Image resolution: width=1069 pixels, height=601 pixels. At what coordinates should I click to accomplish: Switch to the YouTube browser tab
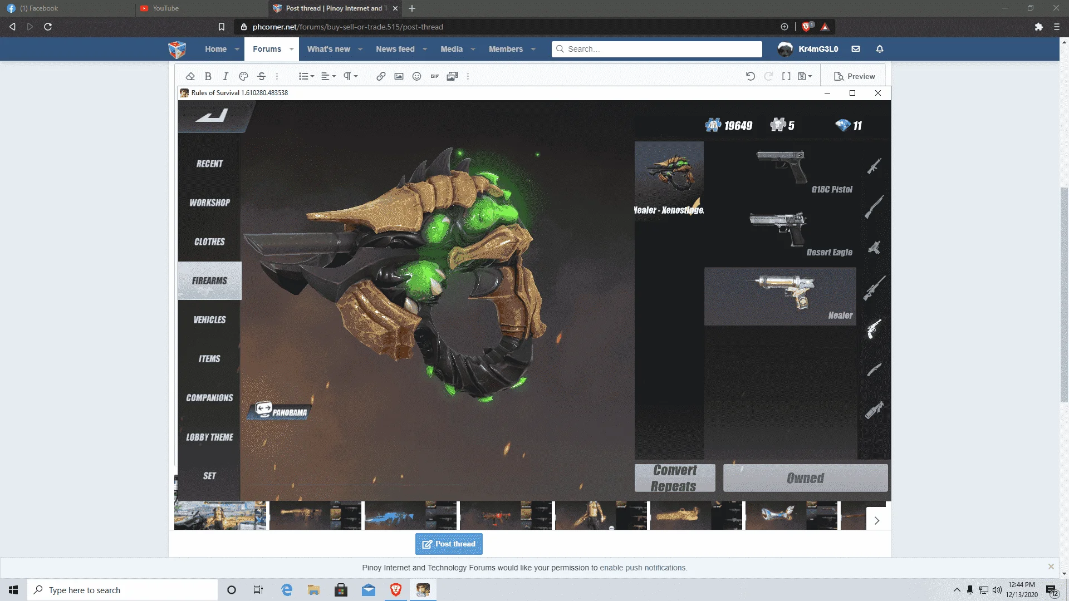(200, 8)
